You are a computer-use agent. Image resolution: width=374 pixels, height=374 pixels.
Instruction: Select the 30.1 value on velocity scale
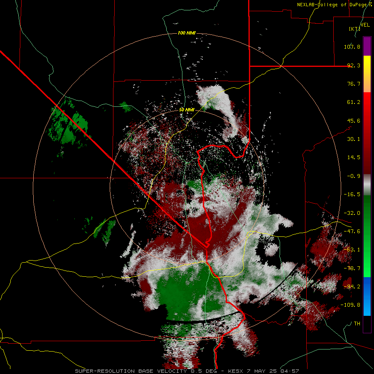354,139
